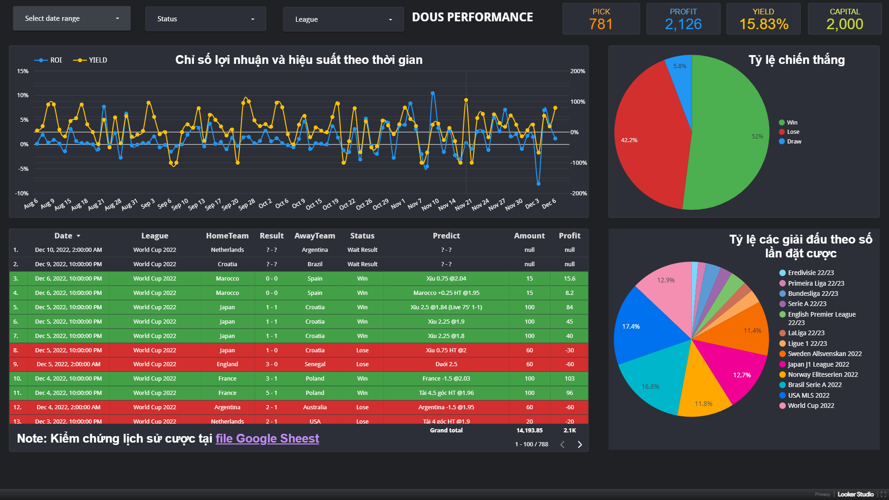This screenshot has height=500, width=889.
Task: Click the fullscreen icon at bottom right
Action: [x=883, y=494]
